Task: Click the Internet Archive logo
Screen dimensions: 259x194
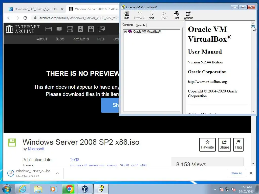Action: (23, 29)
